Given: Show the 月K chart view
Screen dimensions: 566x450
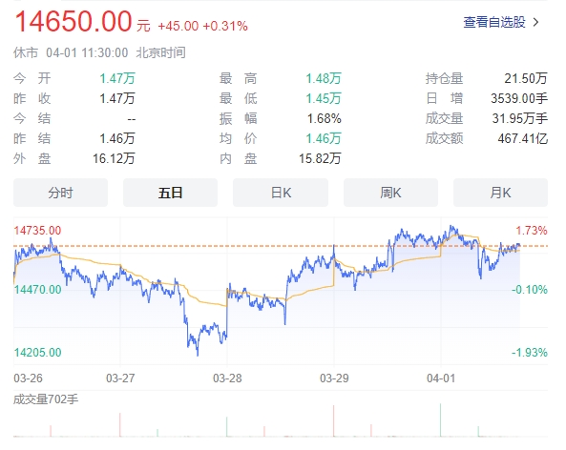Looking at the screenshot, I should coord(501,193).
